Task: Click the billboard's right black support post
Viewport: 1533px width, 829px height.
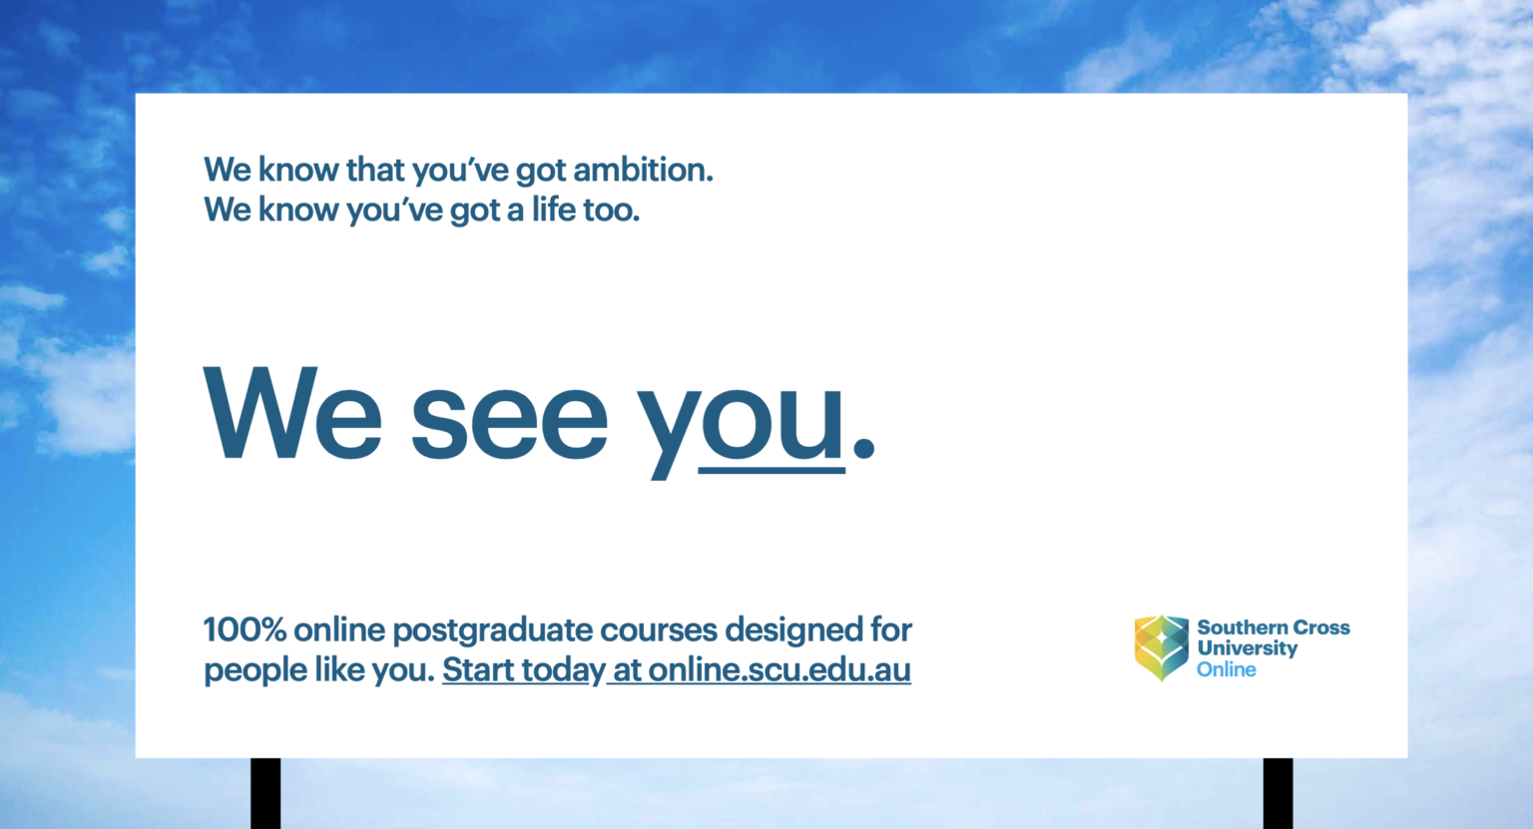Action: pyautogui.click(x=1277, y=793)
